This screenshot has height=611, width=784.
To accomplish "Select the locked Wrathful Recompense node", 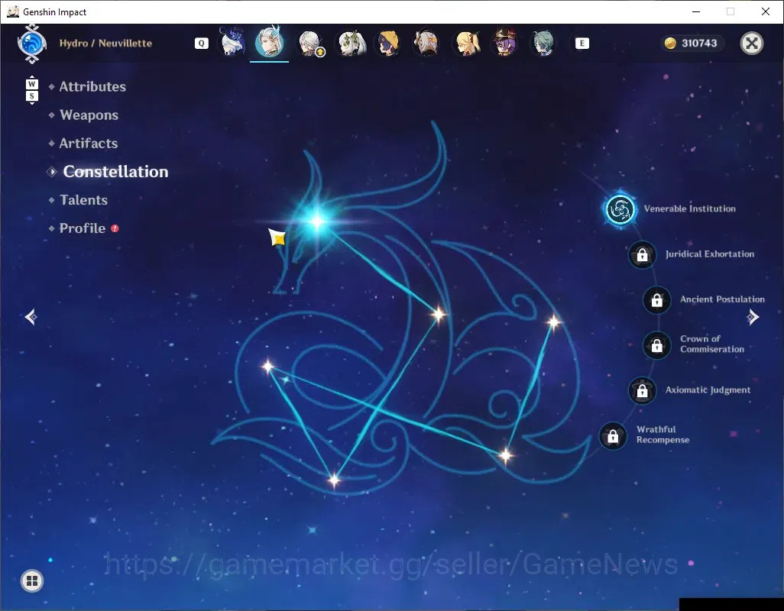I will (613, 435).
